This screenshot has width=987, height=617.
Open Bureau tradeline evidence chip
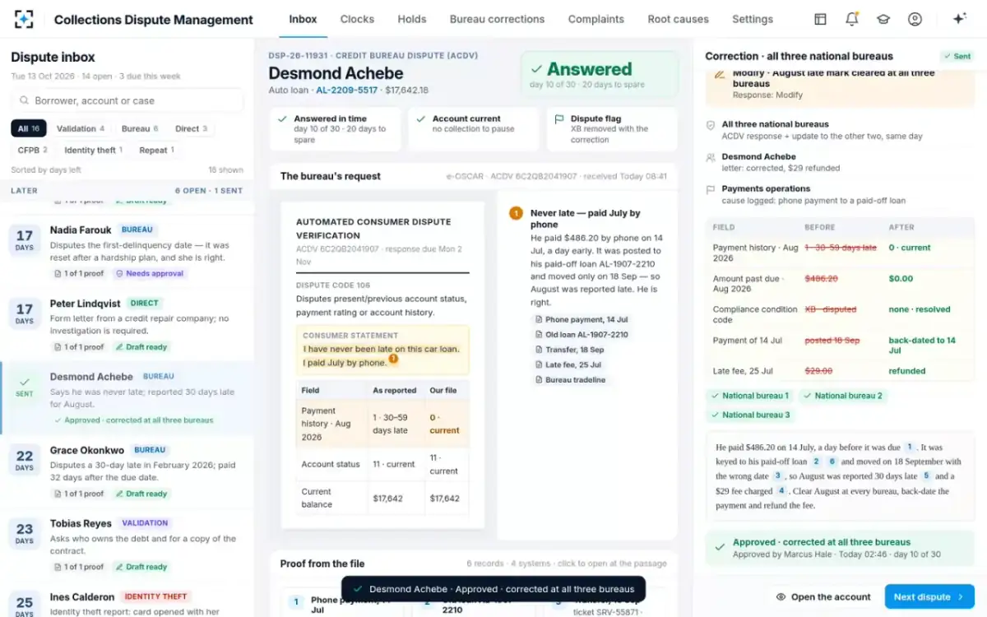(569, 380)
